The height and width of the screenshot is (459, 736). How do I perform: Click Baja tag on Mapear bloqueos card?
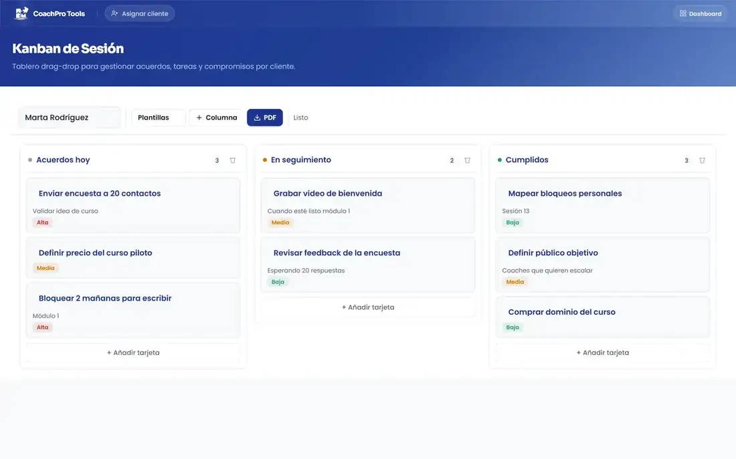click(x=513, y=222)
